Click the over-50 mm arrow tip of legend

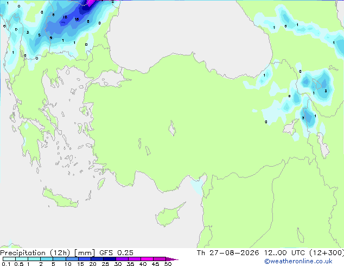[172, 259]
